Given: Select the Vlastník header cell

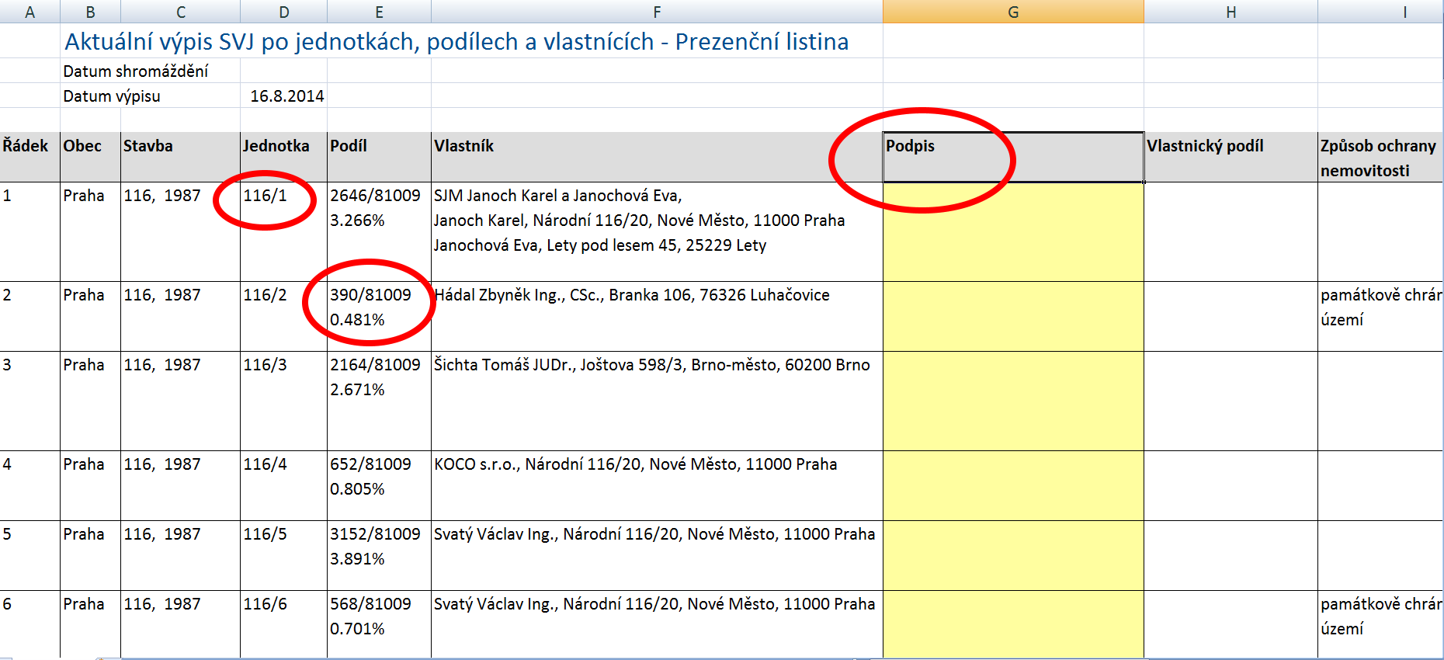Looking at the screenshot, I should coord(657,157).
